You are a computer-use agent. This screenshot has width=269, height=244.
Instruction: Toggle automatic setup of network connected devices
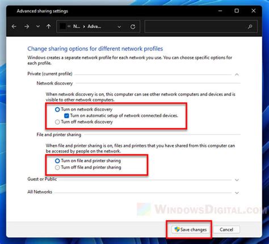66,116
